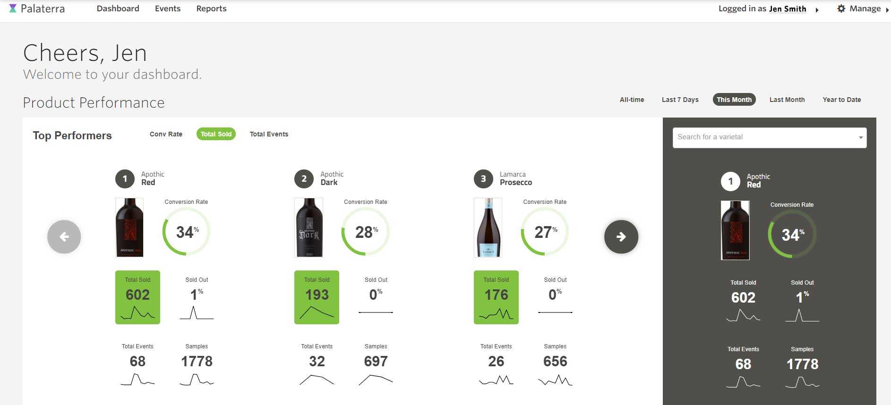891x405 pixels.
Task: Open the varietal search dropdown arrow
Action: point(860,138)
